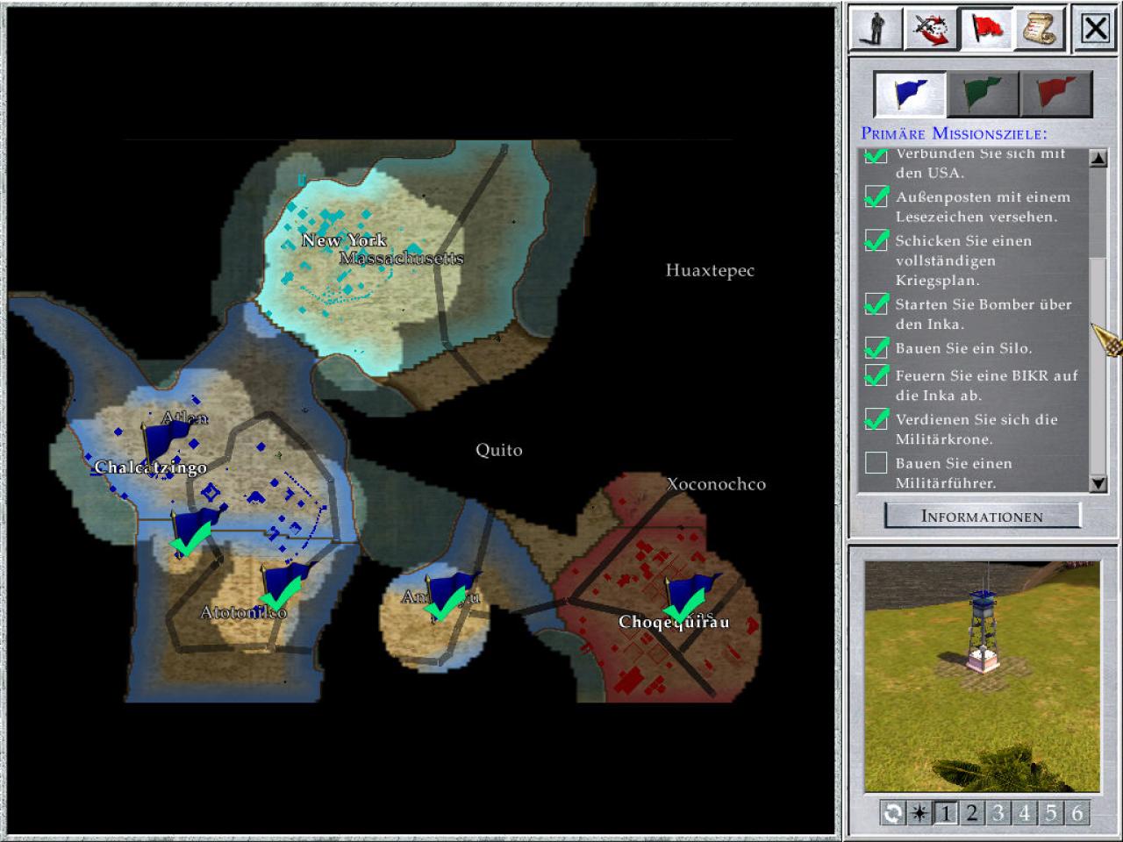Select camera view 3

[x=998, y=813]
